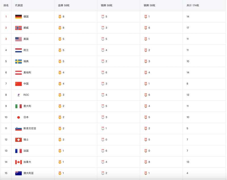The height and width of the screenshot is (180, 227).
Task: Click Germany's gold medal icon
Action: (60, 17)
